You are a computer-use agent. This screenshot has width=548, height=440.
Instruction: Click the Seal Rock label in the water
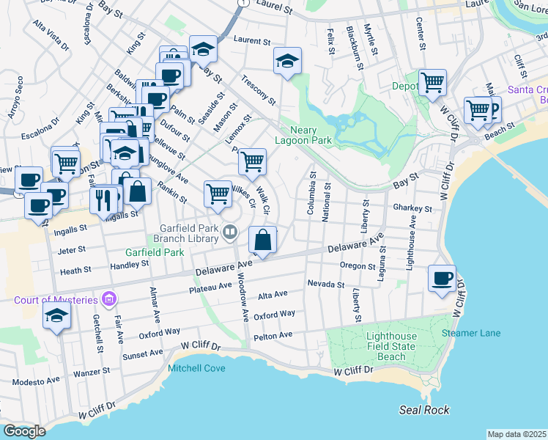click(x=424, y=410)
